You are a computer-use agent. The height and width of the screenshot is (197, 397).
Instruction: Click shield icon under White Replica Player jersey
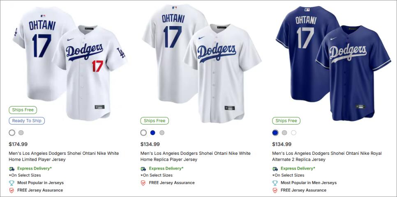coord(143,183)
